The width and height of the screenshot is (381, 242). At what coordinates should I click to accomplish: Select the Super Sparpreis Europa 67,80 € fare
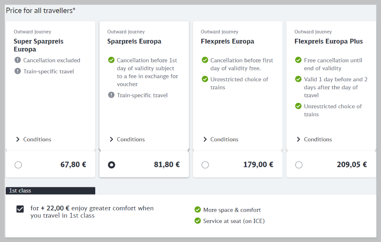(x=18, y=165)
